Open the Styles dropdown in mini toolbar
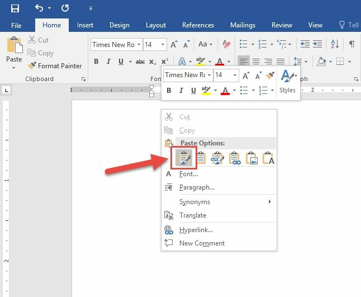 click(x=288, y=82)
